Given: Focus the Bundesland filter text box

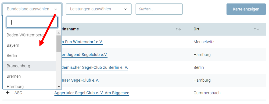Looking at the screenshot, I should (x=32, y=22).
